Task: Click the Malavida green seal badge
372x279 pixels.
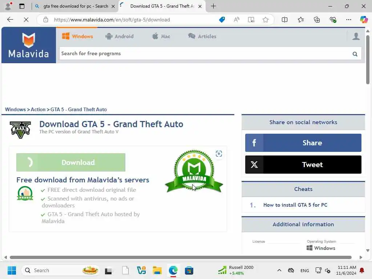Action: click(x=194, y=171)
